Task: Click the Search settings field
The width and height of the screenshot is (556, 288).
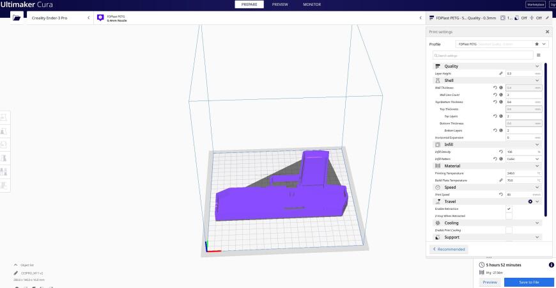Action: point(483,56)
